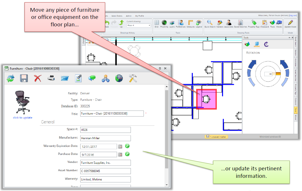Delete the record using the red X icon
The image size is (302, 191).
pos(38,78)
